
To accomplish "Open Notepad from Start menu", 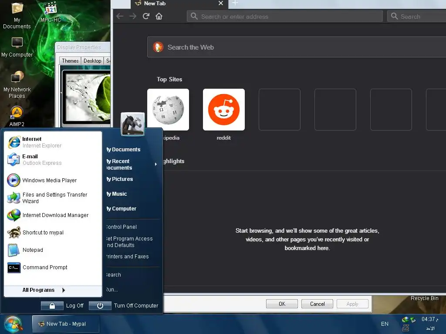I will pos(53,250).
